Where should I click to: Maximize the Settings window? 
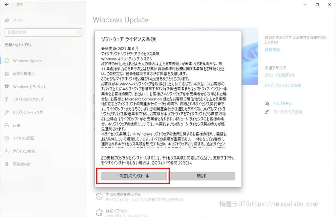(x=317, y=5)
